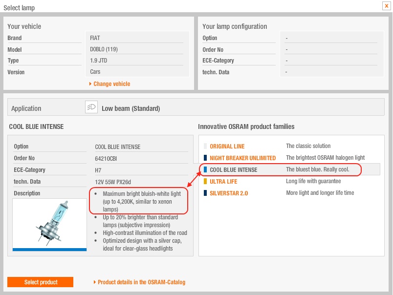The image size is (393, 295).
Task: Click the arrow beside Change vehicle
Action: coord(90,84)
